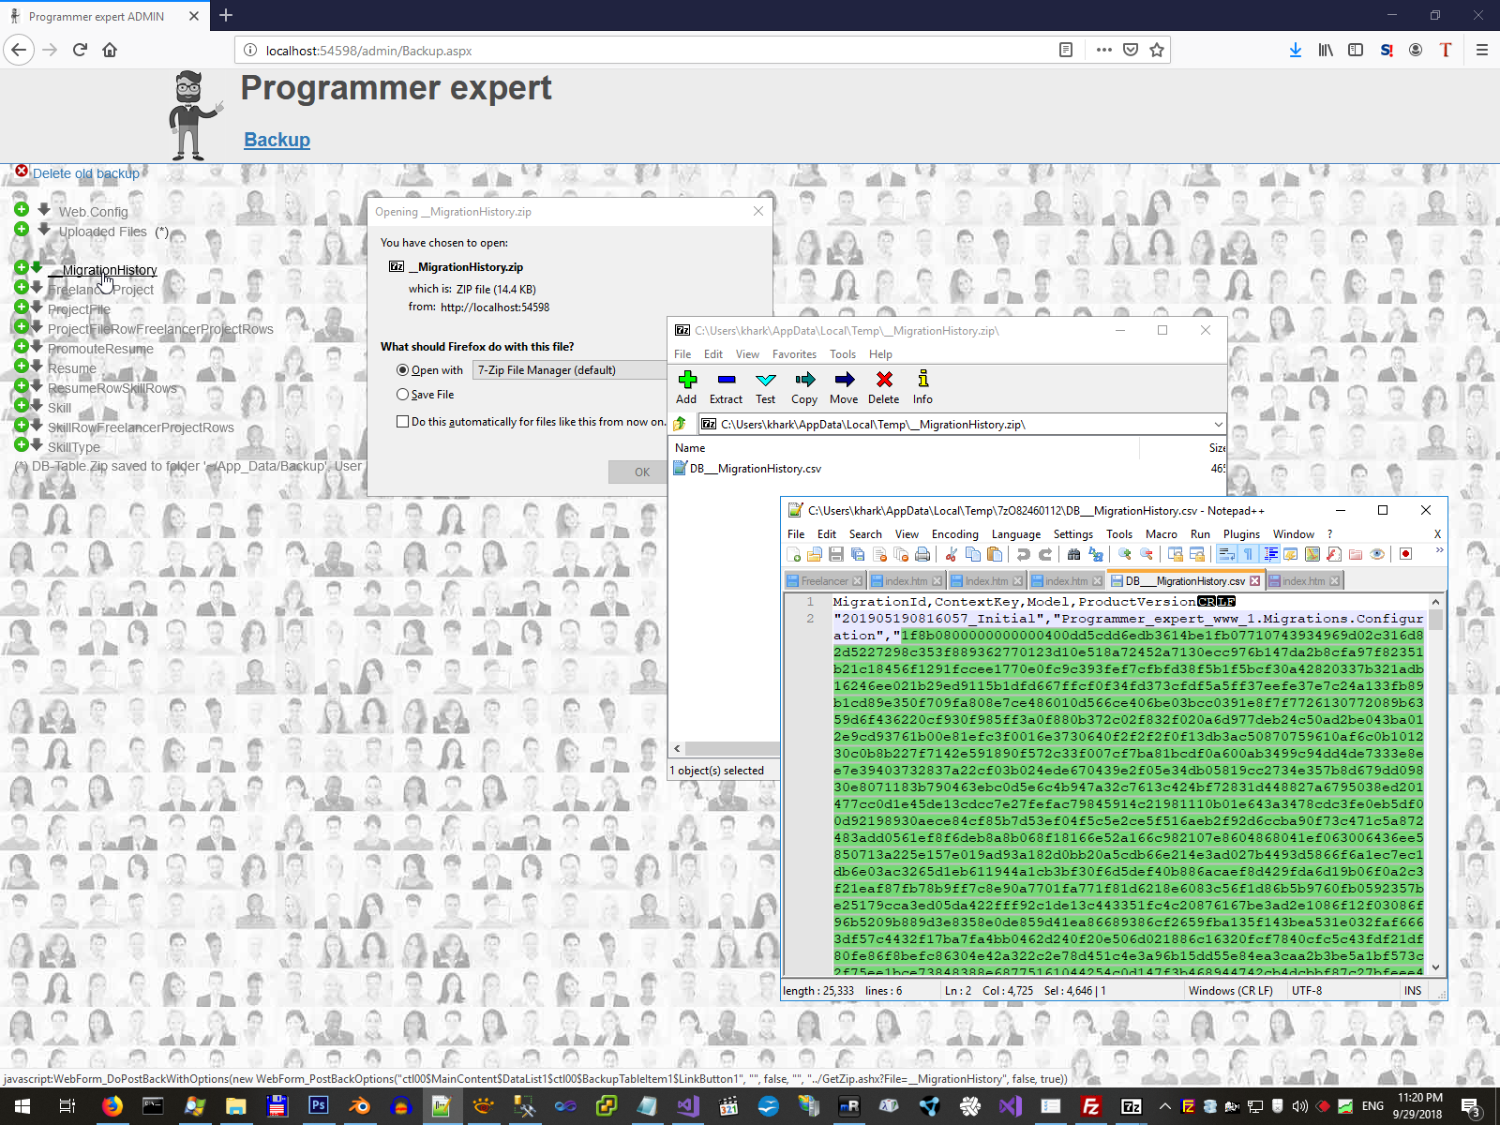Test the archive in 7-Zip
The image size is (1500, 1125).
(x=765, y=384)
